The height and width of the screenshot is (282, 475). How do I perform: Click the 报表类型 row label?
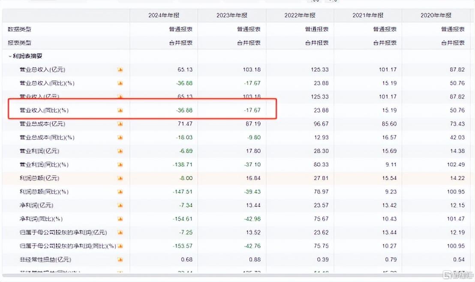(19, 43)
